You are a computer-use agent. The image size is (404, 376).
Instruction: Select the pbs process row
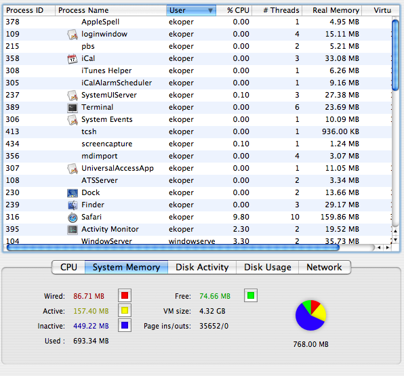pos(198,46)
